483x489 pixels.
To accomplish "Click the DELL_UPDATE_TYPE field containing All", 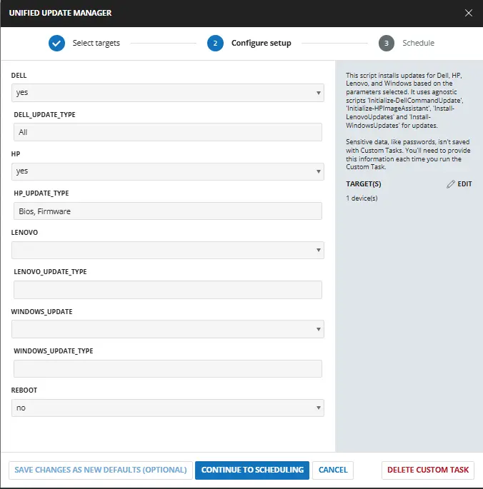I will 168,132.
